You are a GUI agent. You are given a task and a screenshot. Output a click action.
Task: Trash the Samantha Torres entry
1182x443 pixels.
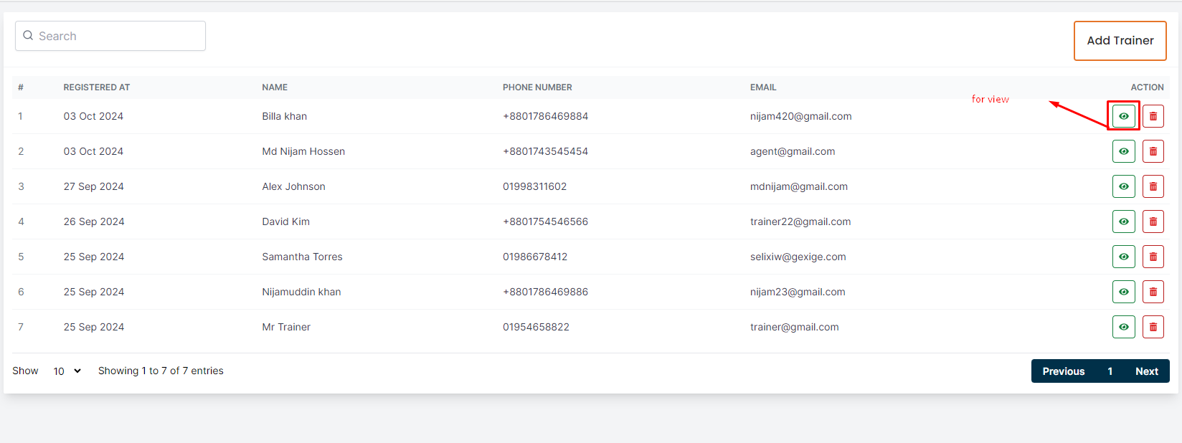click(x=1153, y=257)
